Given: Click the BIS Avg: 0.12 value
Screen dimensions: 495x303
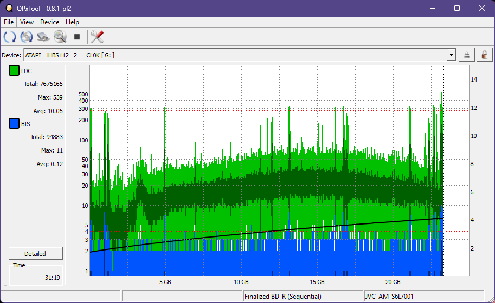Looking at the screenshot, I should tap(49, 164).
